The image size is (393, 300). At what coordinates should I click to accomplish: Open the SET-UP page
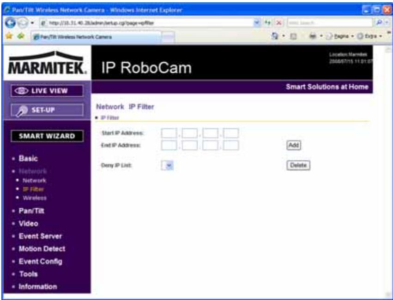point(47,110)
